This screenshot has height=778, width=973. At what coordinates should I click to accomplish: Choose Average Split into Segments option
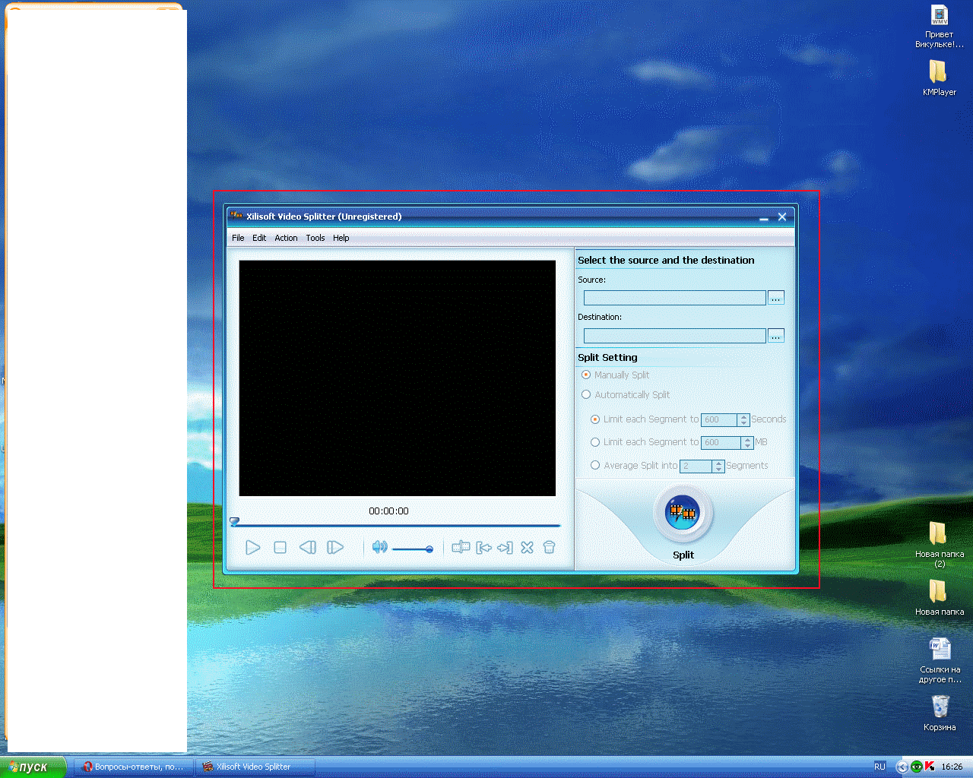point(595,465)
